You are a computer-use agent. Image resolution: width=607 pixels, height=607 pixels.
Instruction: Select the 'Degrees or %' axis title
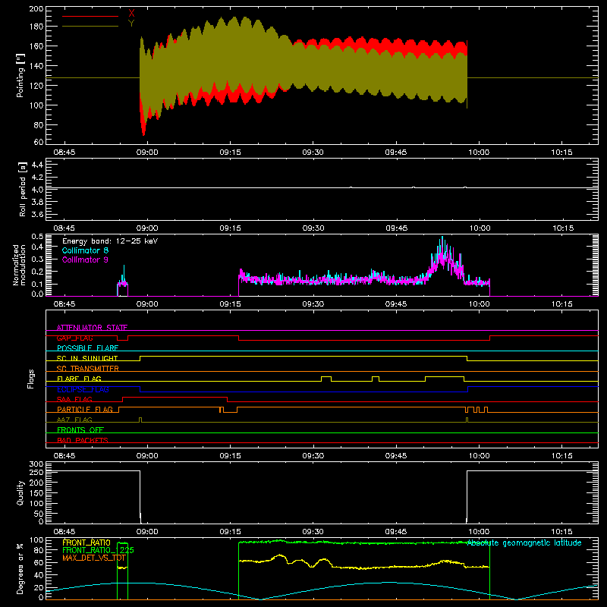coord(20,568)
